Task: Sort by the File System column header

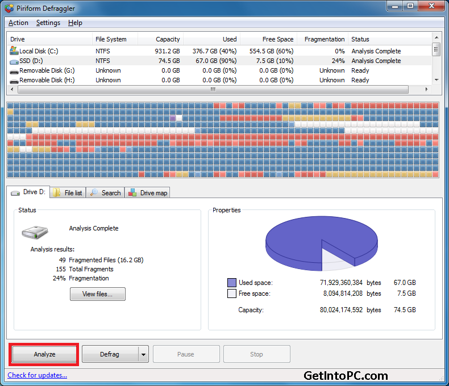Action: (115, 39)
